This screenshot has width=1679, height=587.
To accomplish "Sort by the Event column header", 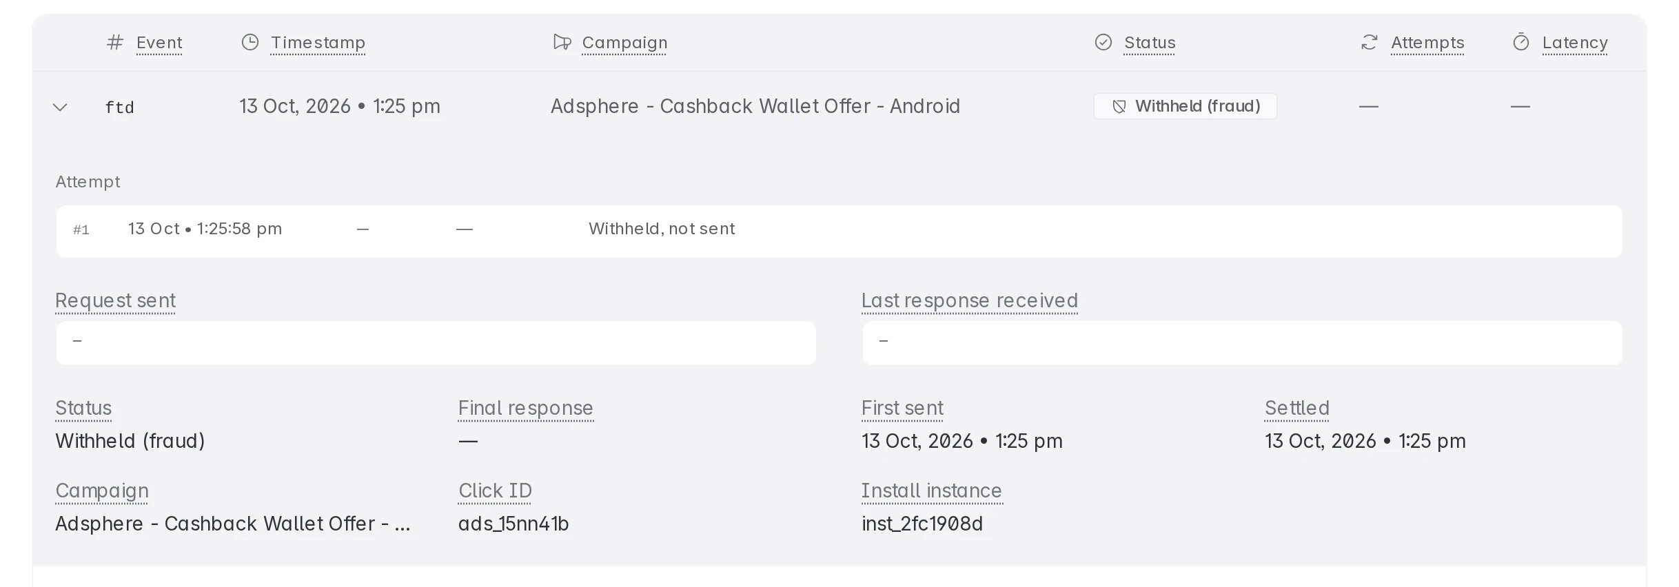I will pyautogui.click(x=159, y=43).
